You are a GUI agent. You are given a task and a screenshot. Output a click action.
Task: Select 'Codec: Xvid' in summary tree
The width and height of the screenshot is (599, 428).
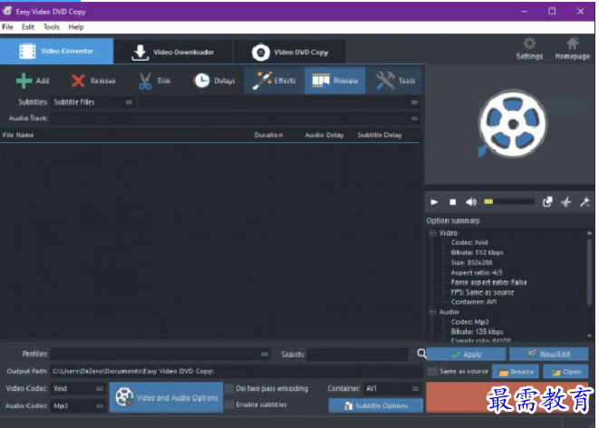pos(469,243)
